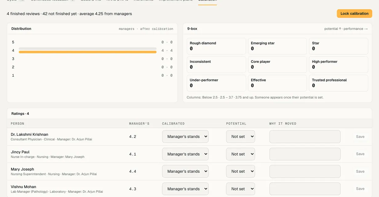Click the 'Ratings · 4' heading
Screen dimensions: 379x197
20,114
